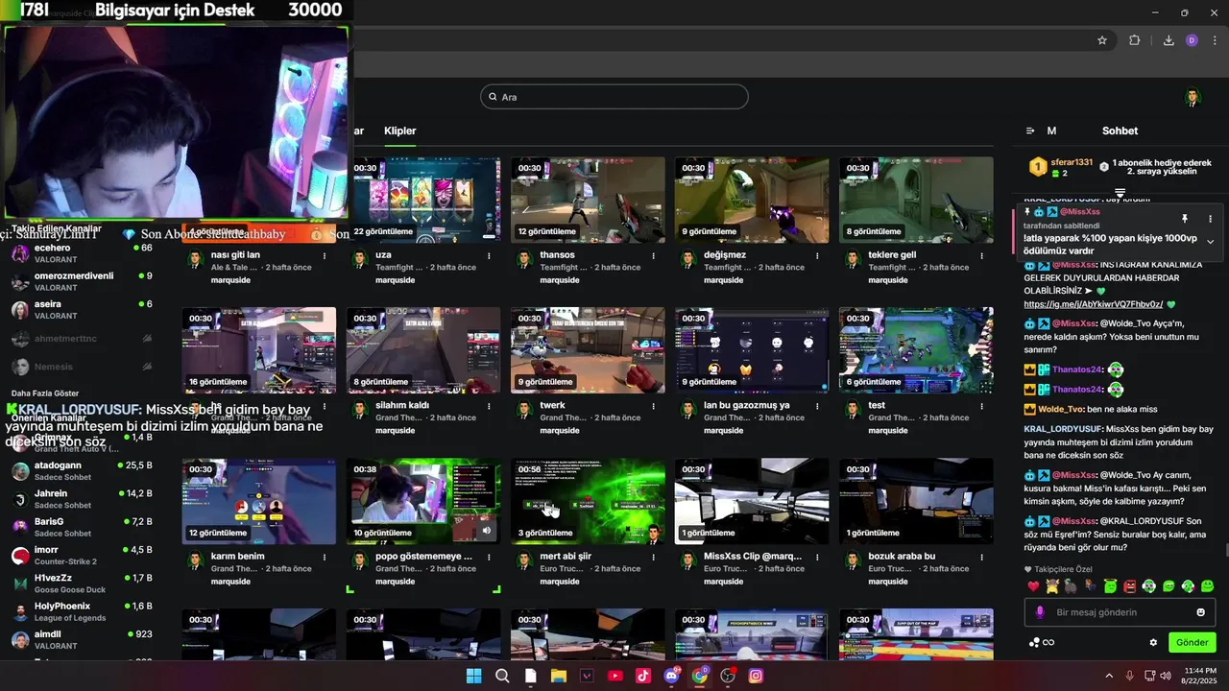Open the browser profile circle icon
This screenshot has height=691, width=1229.
pos(1192,40)
